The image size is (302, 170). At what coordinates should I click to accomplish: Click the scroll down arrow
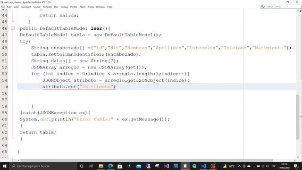tap(298, 157)
